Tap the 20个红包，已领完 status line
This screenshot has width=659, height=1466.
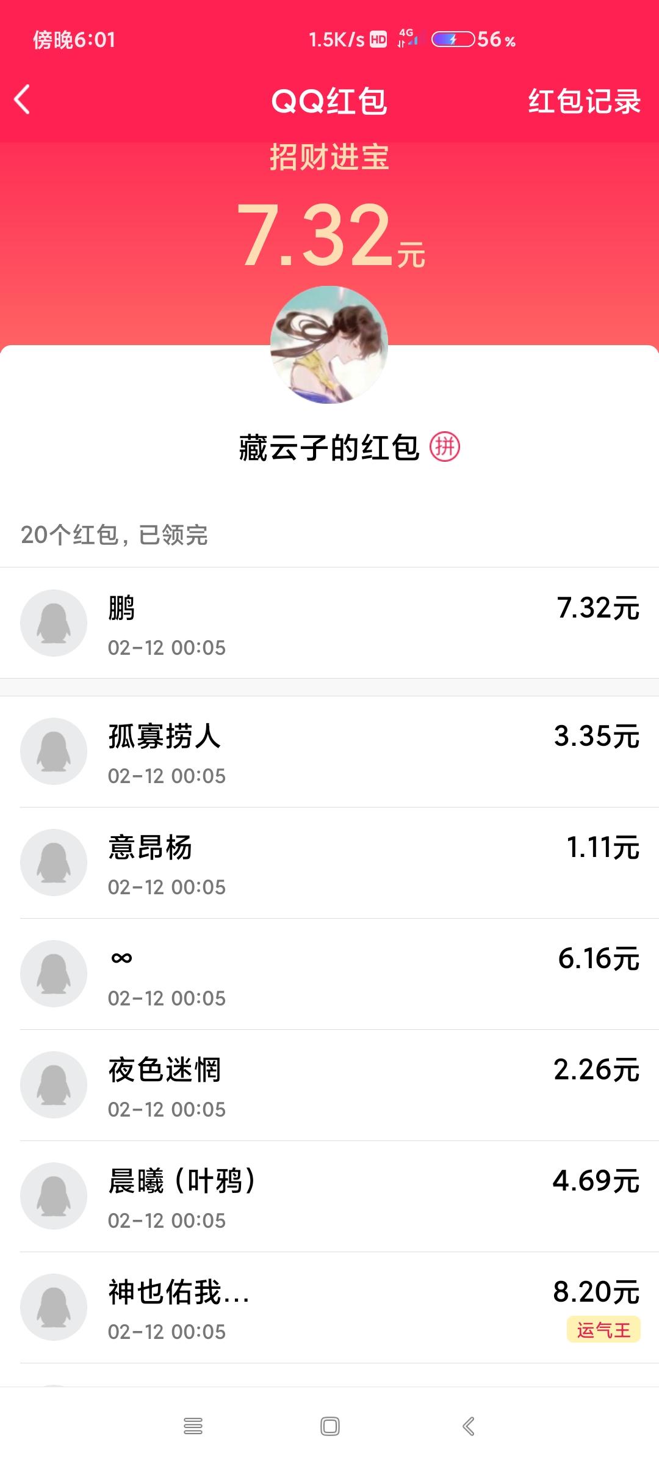(x=114, y=535)
